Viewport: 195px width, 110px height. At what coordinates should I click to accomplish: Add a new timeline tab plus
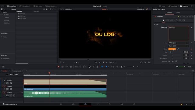coord(26,71)
